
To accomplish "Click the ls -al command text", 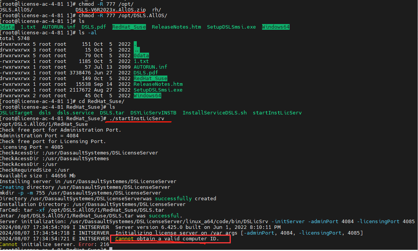I will pyautogui.click(x=88, y=33).
